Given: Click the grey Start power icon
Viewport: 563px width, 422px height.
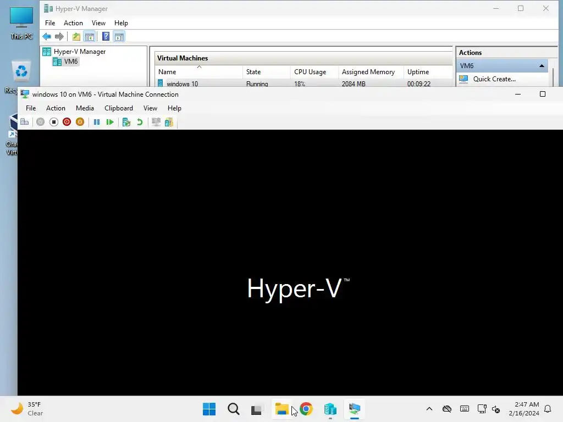Looking at the screenshot, I should click(40, 122).
